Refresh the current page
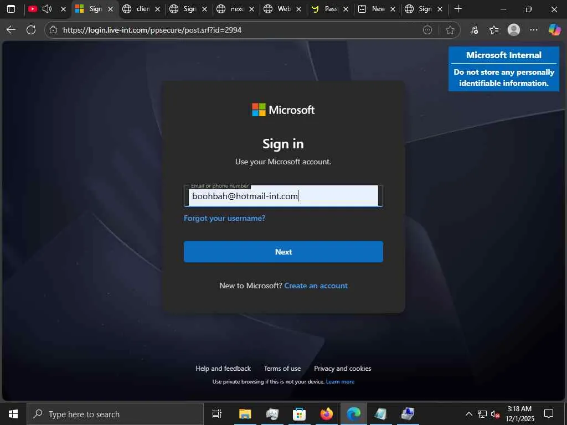The height and width of the screenshot is (425, 567). [x=31, y=30]
